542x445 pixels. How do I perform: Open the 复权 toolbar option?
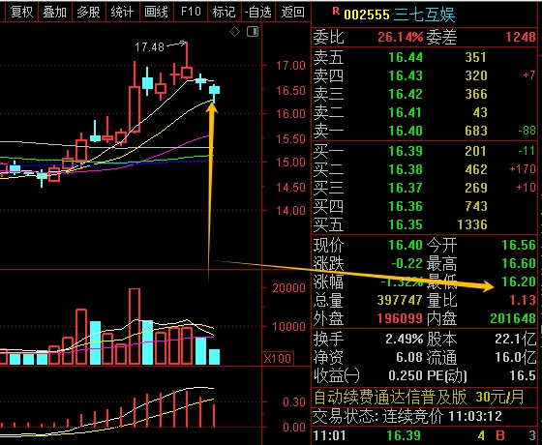coord(21,12)
